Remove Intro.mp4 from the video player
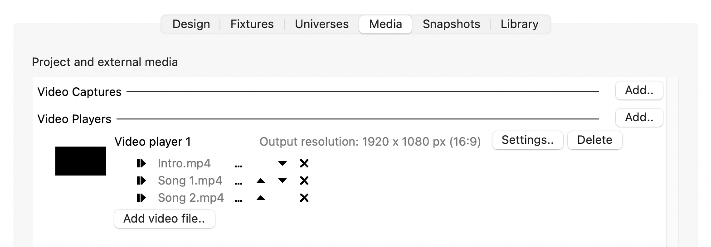 pos(304,163)
